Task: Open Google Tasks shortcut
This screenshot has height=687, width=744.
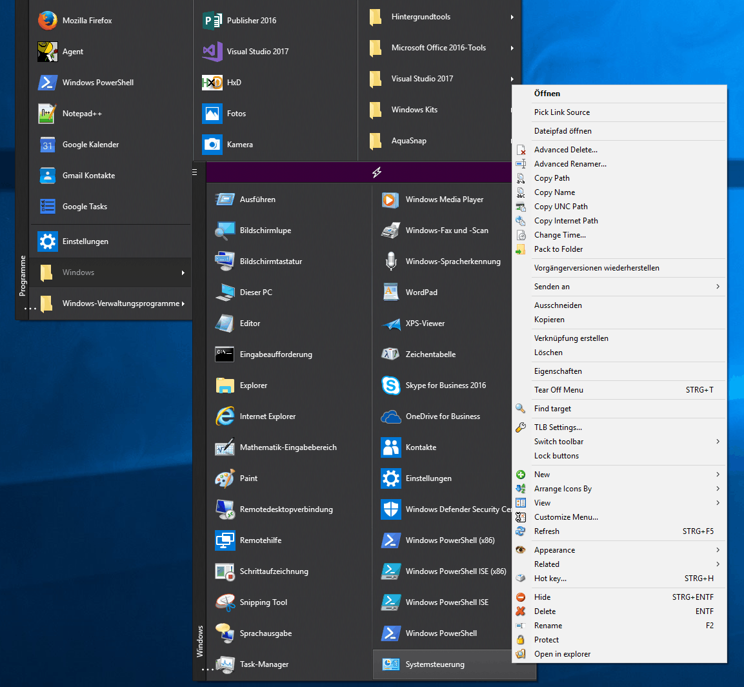Action: pyautogui.click(x=111, y=207)
